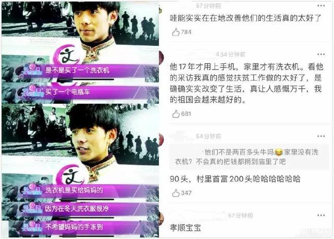
Task: Open three-dot menu on the 孝顺宝宝 comment
Action: pyautogui.click(x=321, y=216)
